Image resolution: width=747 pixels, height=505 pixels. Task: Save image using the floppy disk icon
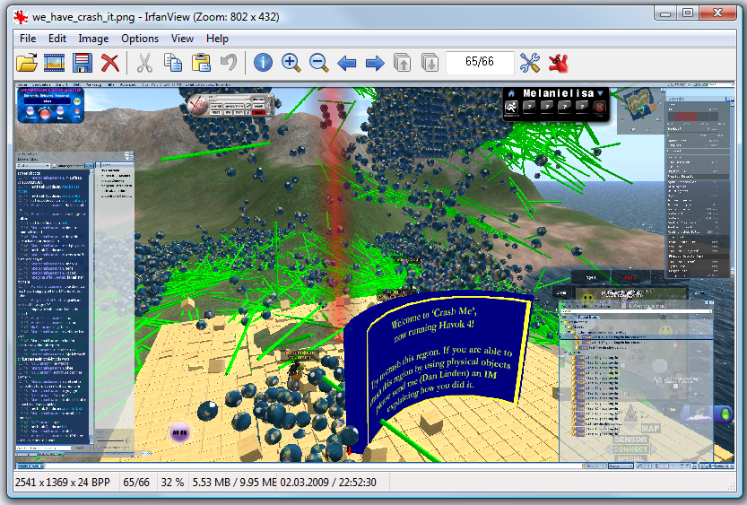82,63
